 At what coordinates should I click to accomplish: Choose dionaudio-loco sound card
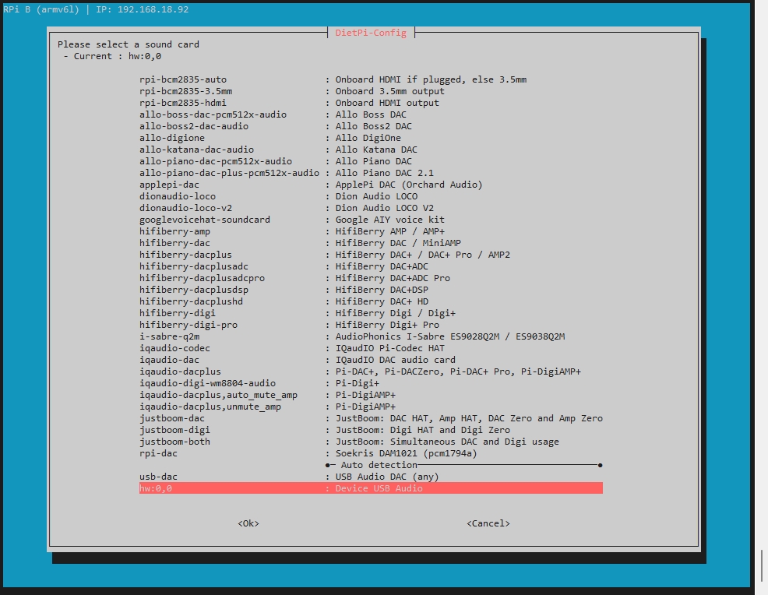pos(371,196)
